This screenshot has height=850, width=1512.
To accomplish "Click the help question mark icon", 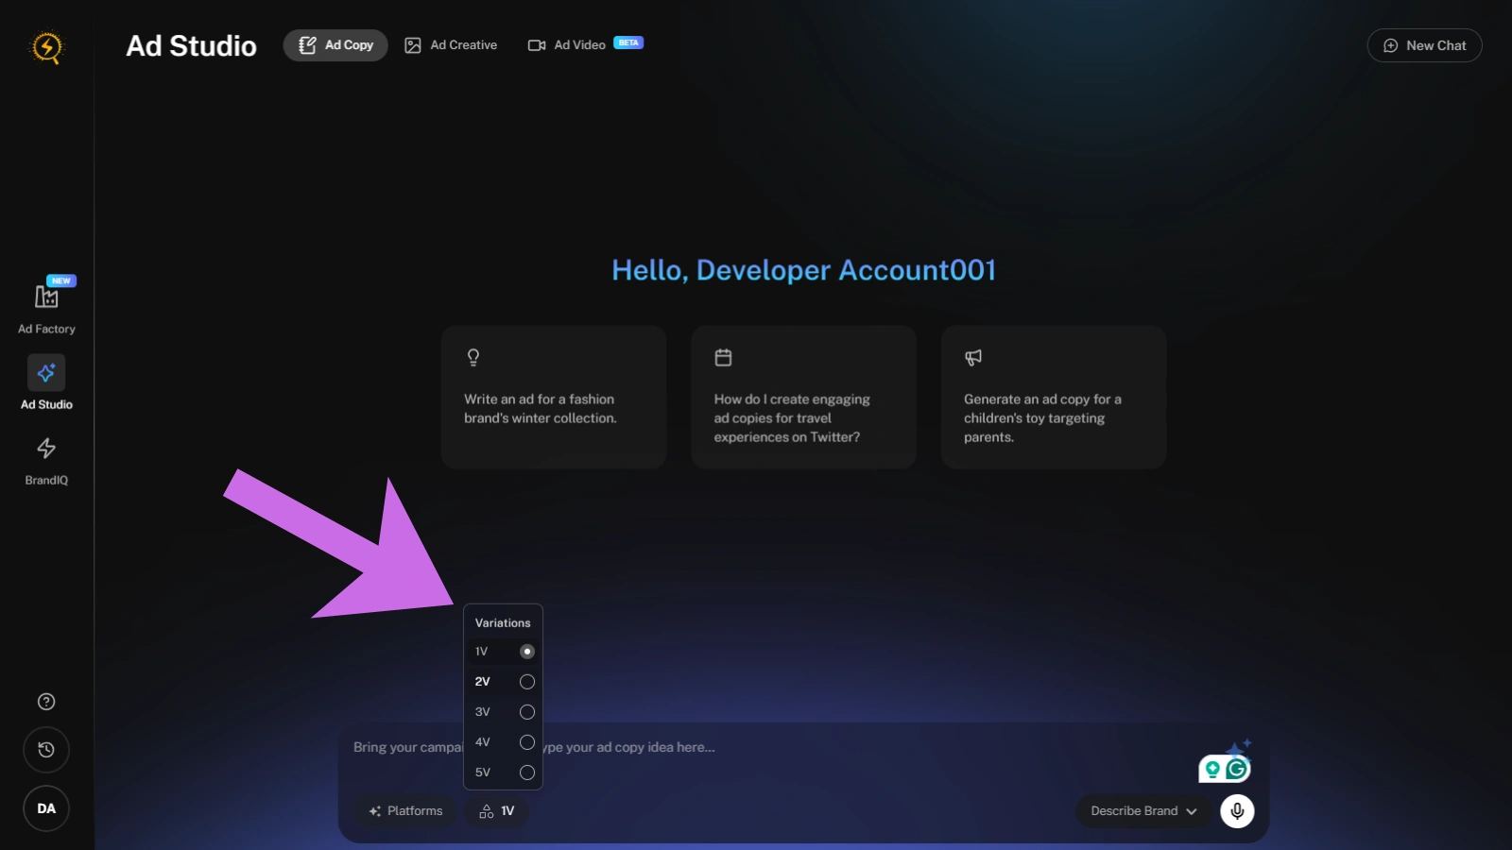I will [46, 702].
